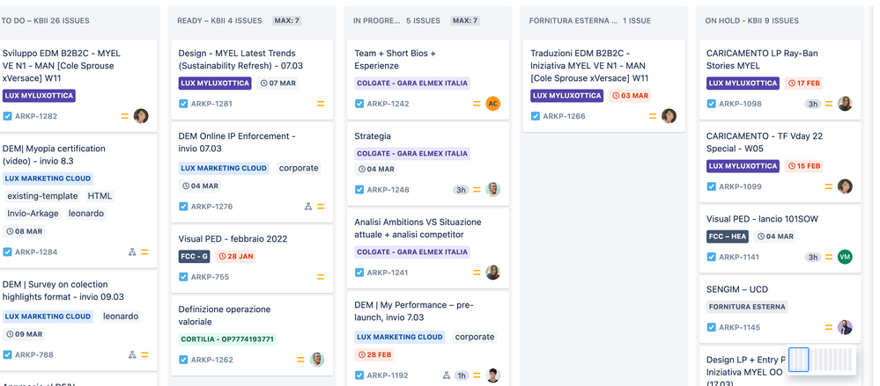Click medium priority icon on ARKP-1276

pos(321,206)
